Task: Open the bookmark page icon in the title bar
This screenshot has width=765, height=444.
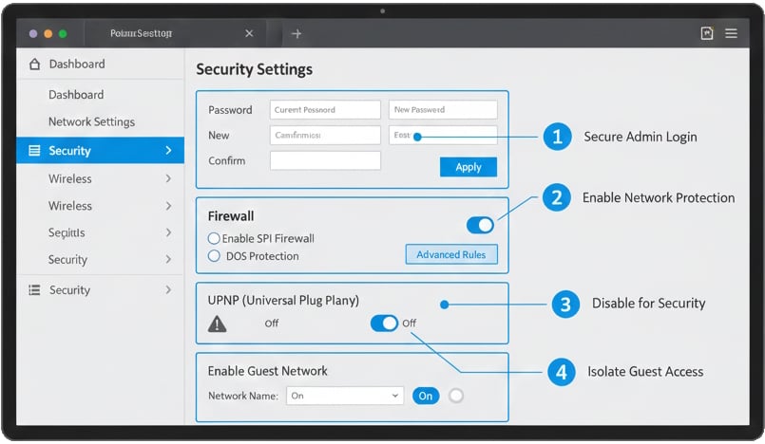Action: (x=707, y=33)
